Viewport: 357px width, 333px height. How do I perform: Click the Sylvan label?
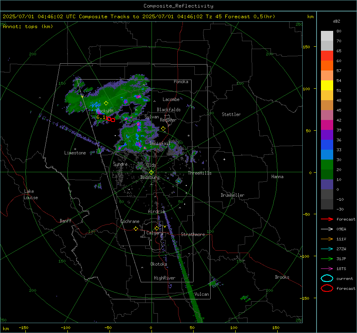click(x=152, y=117)
